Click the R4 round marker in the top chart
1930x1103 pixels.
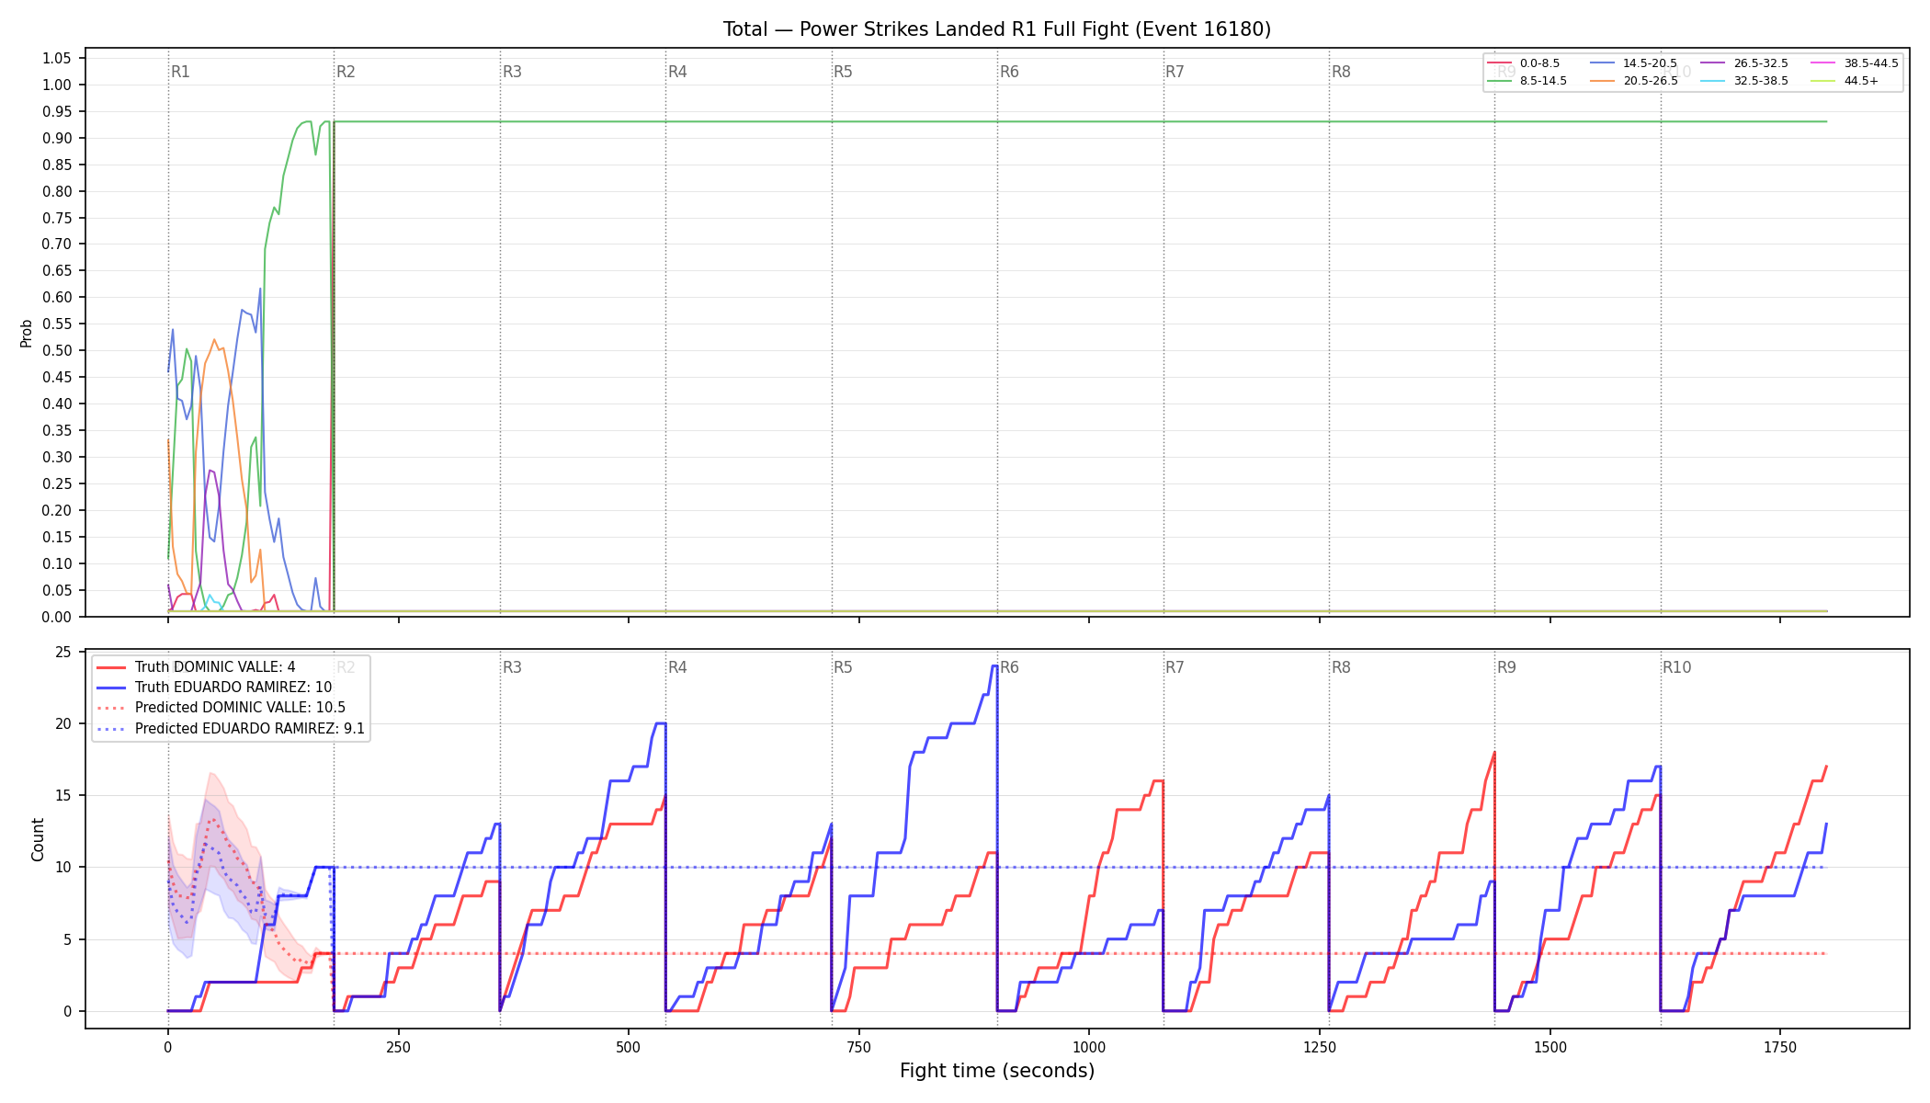(x=677, y=72)
